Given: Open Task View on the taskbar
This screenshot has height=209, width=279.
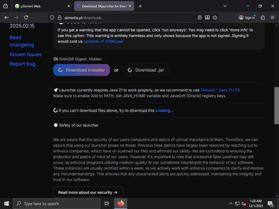Looking at the screenshot, I should coord(107,204).
